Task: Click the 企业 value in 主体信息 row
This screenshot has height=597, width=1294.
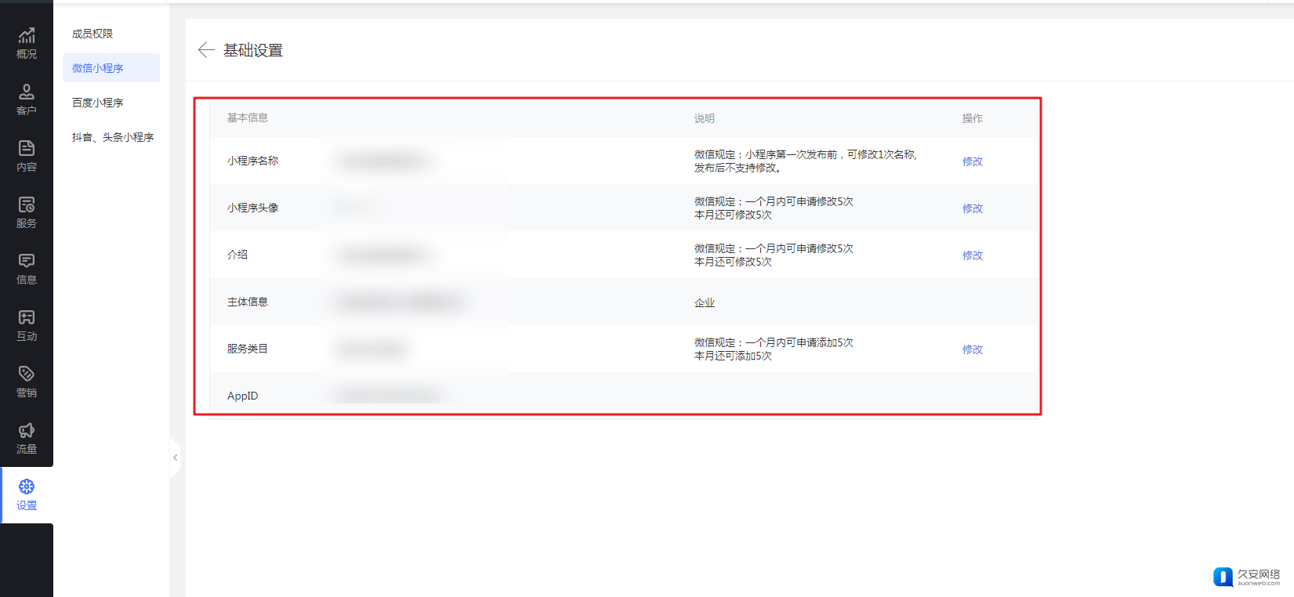Action: (x=705, y=302)
